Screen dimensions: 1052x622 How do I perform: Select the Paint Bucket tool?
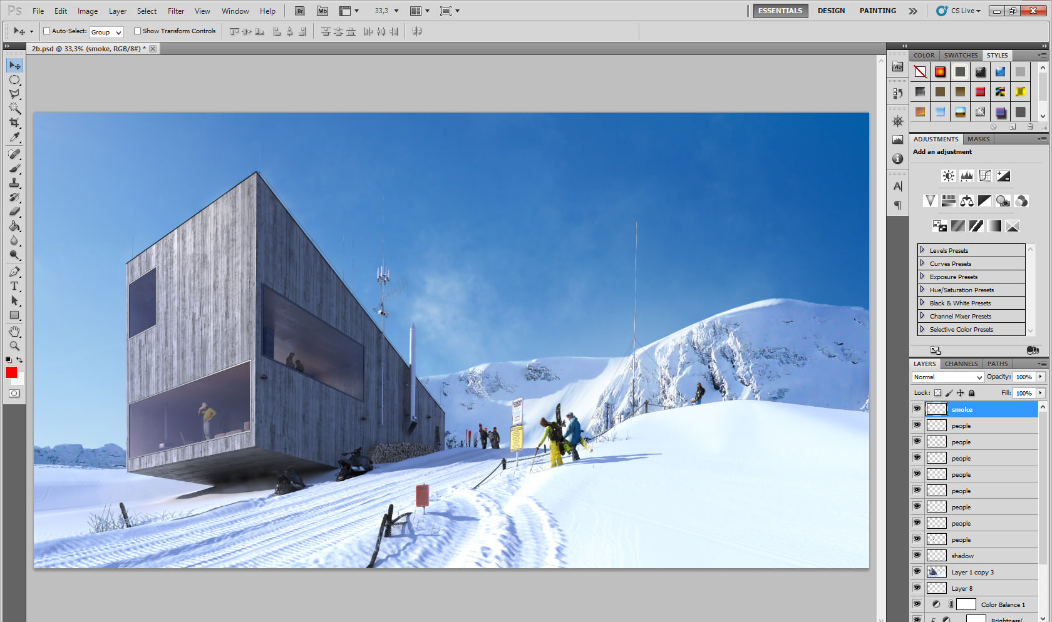pos(14,226)
